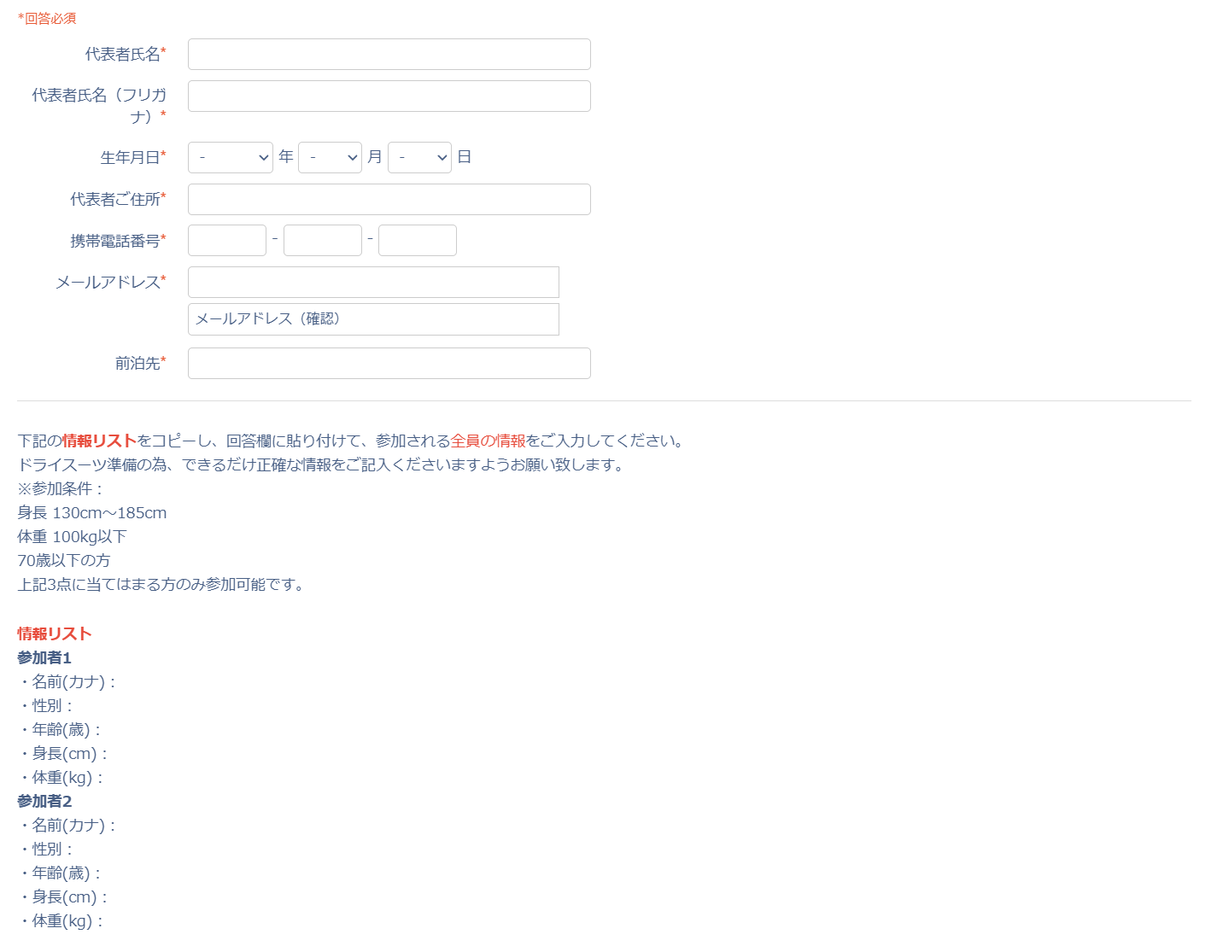Click the メールアドレス（確認）confirmation field
1211x946 pixels.
coord(373,319)
